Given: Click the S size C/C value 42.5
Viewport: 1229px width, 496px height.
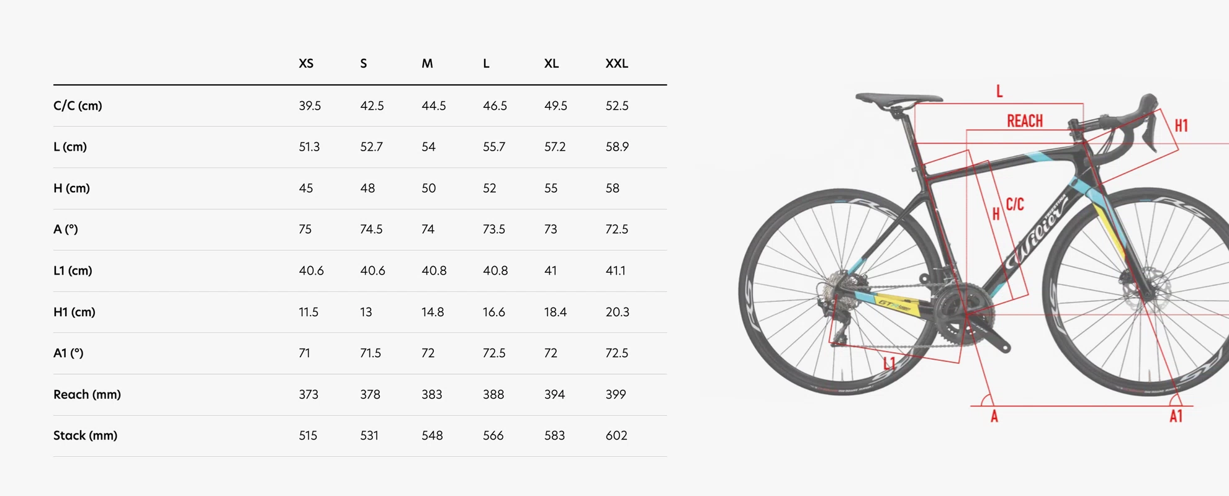Looking at the screenshot, I should 372,106.
